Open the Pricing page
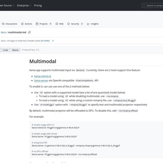This screenshot has width=163, height=163. coord(38,5)
